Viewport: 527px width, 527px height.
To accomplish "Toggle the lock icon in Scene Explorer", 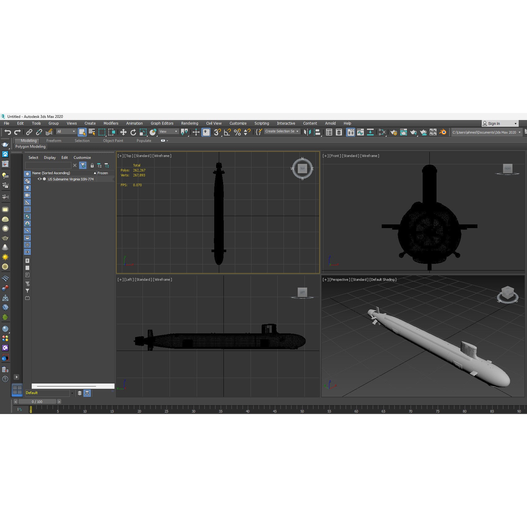I will [92, 165].
